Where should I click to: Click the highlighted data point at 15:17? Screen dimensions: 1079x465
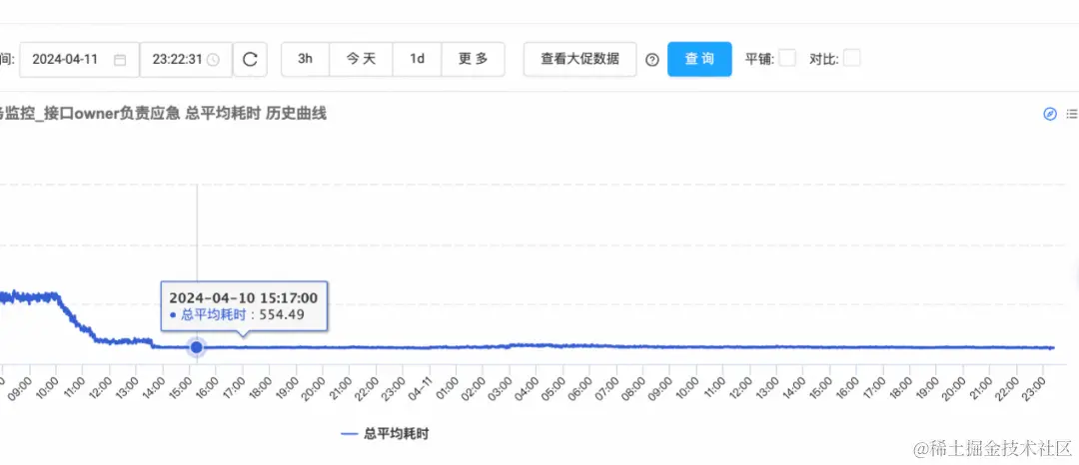coord(197,347)
